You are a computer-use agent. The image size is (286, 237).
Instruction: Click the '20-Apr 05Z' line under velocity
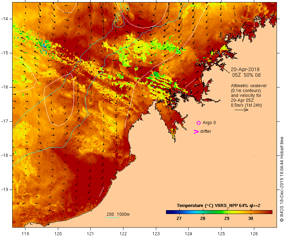[x=242, y=100]
